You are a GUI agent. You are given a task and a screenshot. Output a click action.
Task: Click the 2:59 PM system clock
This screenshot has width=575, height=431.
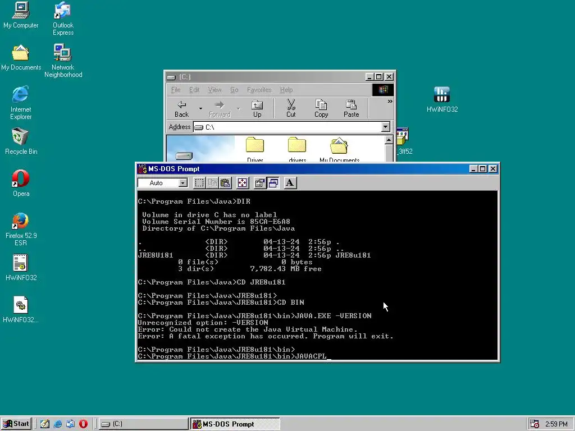pyautogui.click(x=556, y=424)
